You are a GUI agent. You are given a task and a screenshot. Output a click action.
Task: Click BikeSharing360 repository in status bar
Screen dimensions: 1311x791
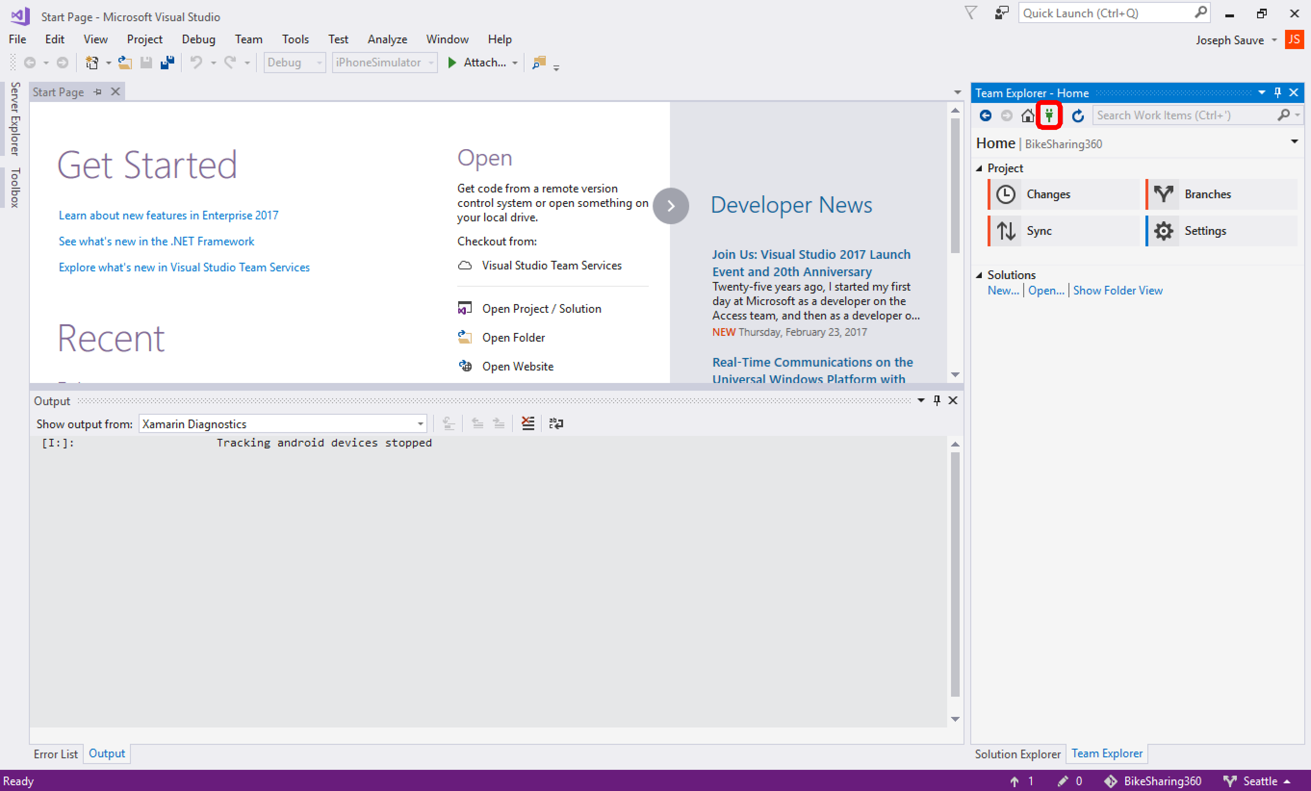click(1153, 781)
